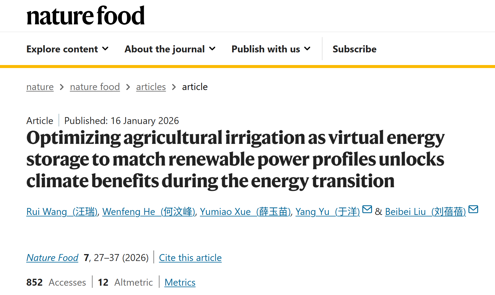Click the italic Nature Food journal link
Screen dimensions: 495x295
[52, 258]
